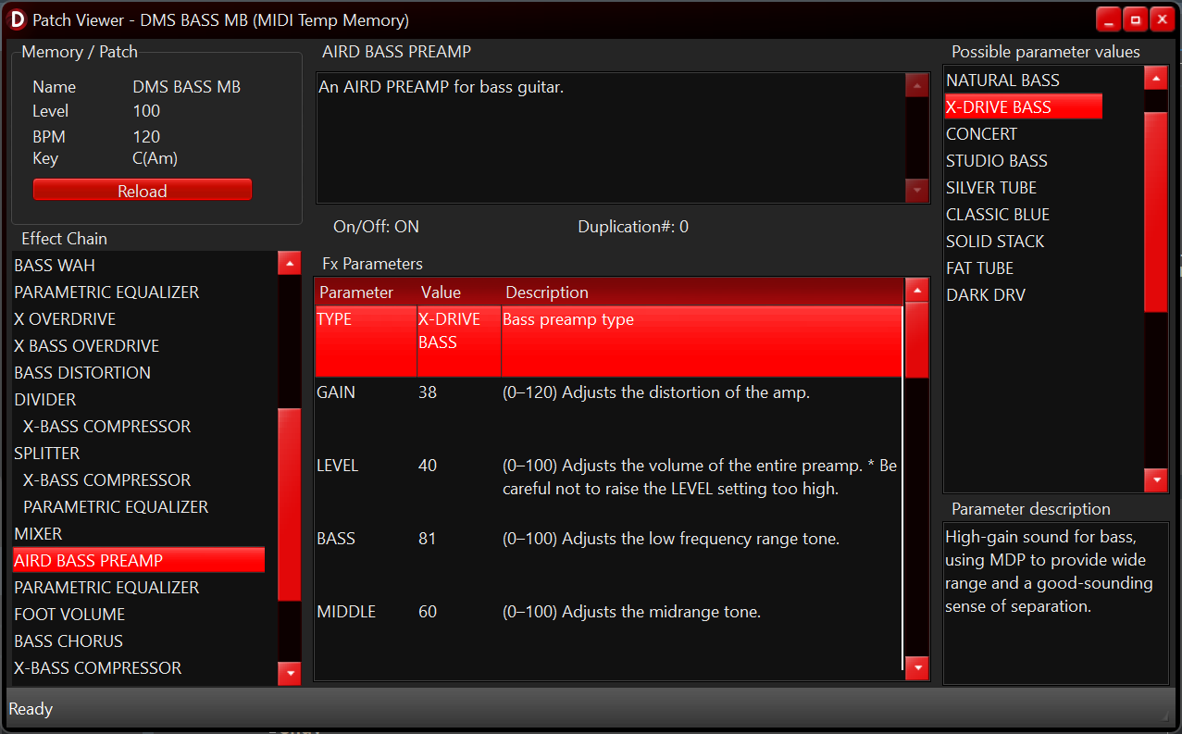Reload the patch from memory
This screenshot has height=734, width=1182.
tap(143, 191)
